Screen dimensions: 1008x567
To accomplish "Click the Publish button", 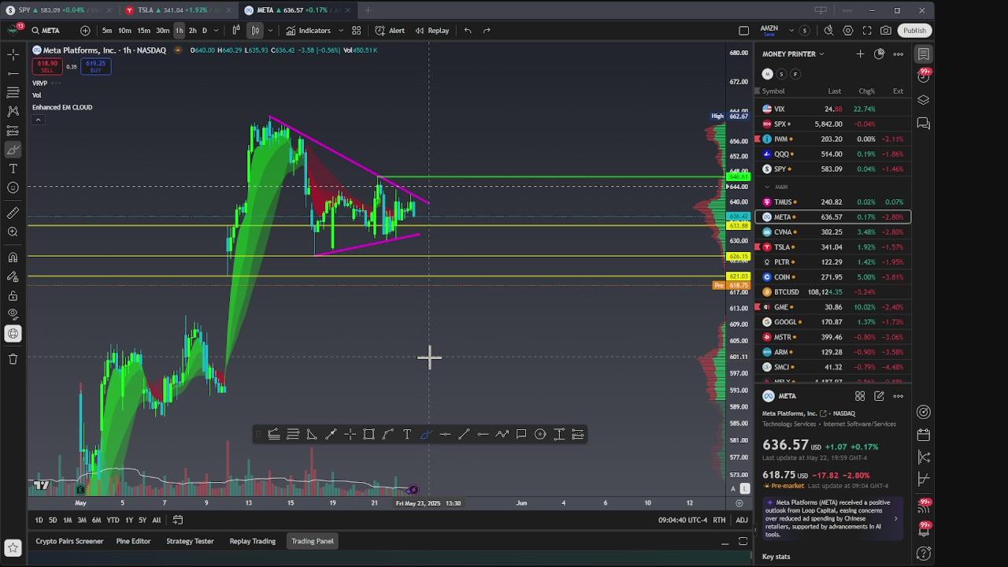I will click(914, 31).
